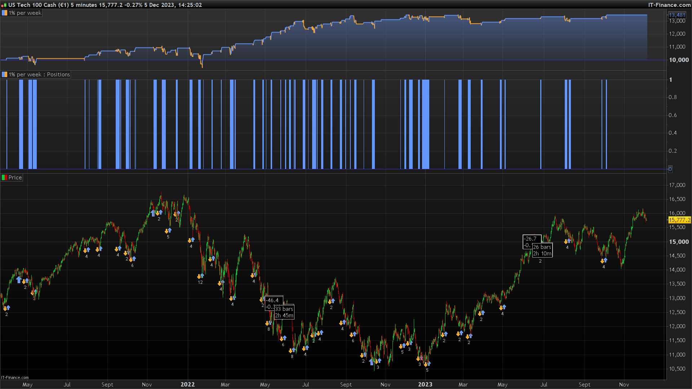Open the '1% per week : Positions' panel label
The image size is (692, 389).
point(39,75)
